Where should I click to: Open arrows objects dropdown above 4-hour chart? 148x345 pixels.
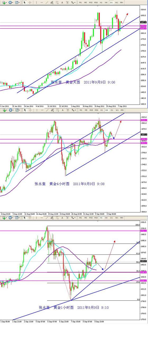(73, 110)
